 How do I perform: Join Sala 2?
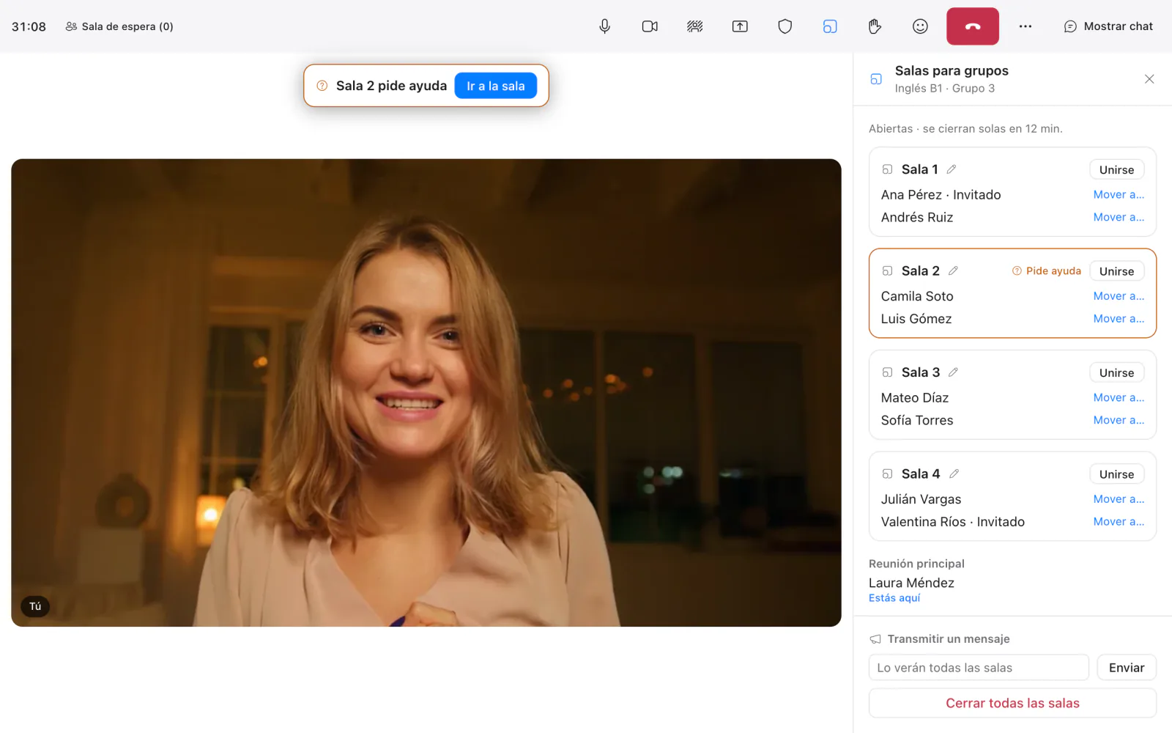point(1116,271)
